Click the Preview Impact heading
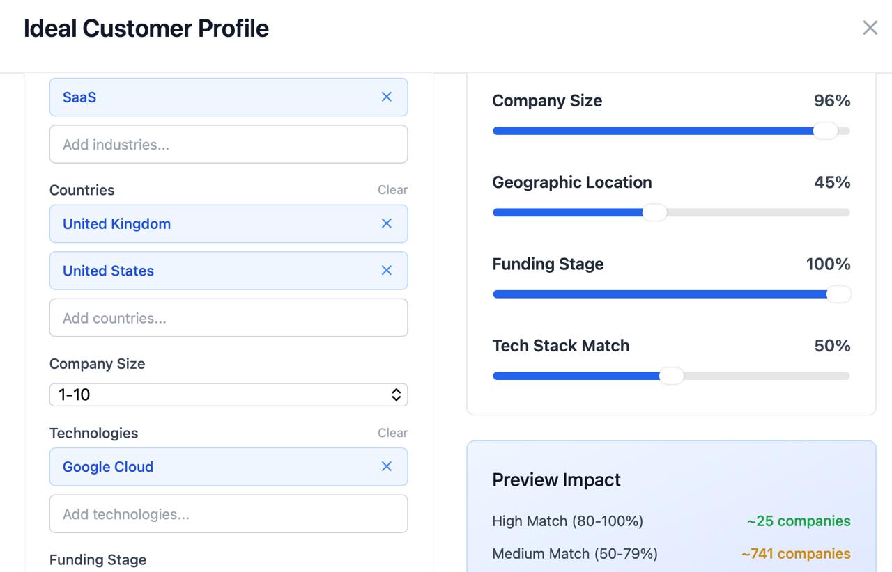The height and width of the screenshot is (572, 892). tap(556, 479)
